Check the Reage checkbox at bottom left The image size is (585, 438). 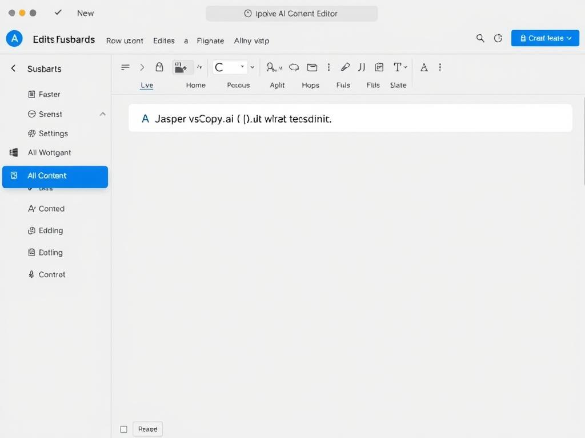pyautogui.click(x=123, y=428)
